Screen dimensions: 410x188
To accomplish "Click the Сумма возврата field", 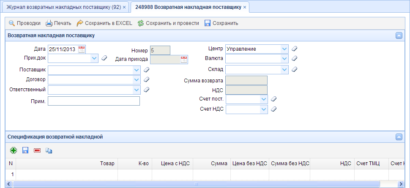I will click(x=246, y=80).
